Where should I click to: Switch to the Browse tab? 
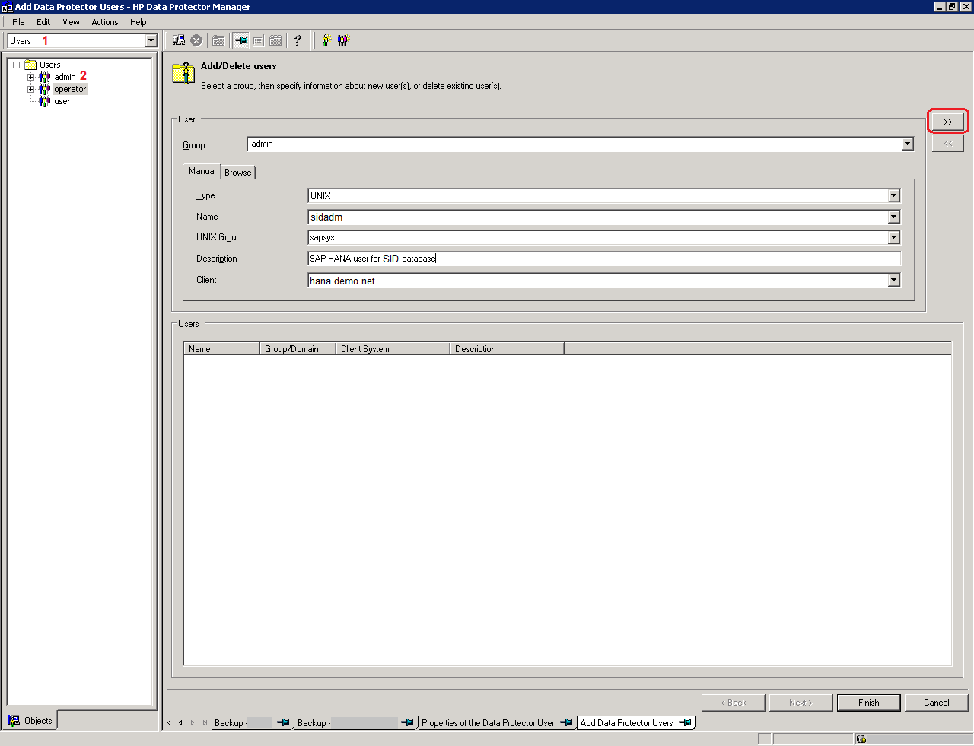(238, 173)
